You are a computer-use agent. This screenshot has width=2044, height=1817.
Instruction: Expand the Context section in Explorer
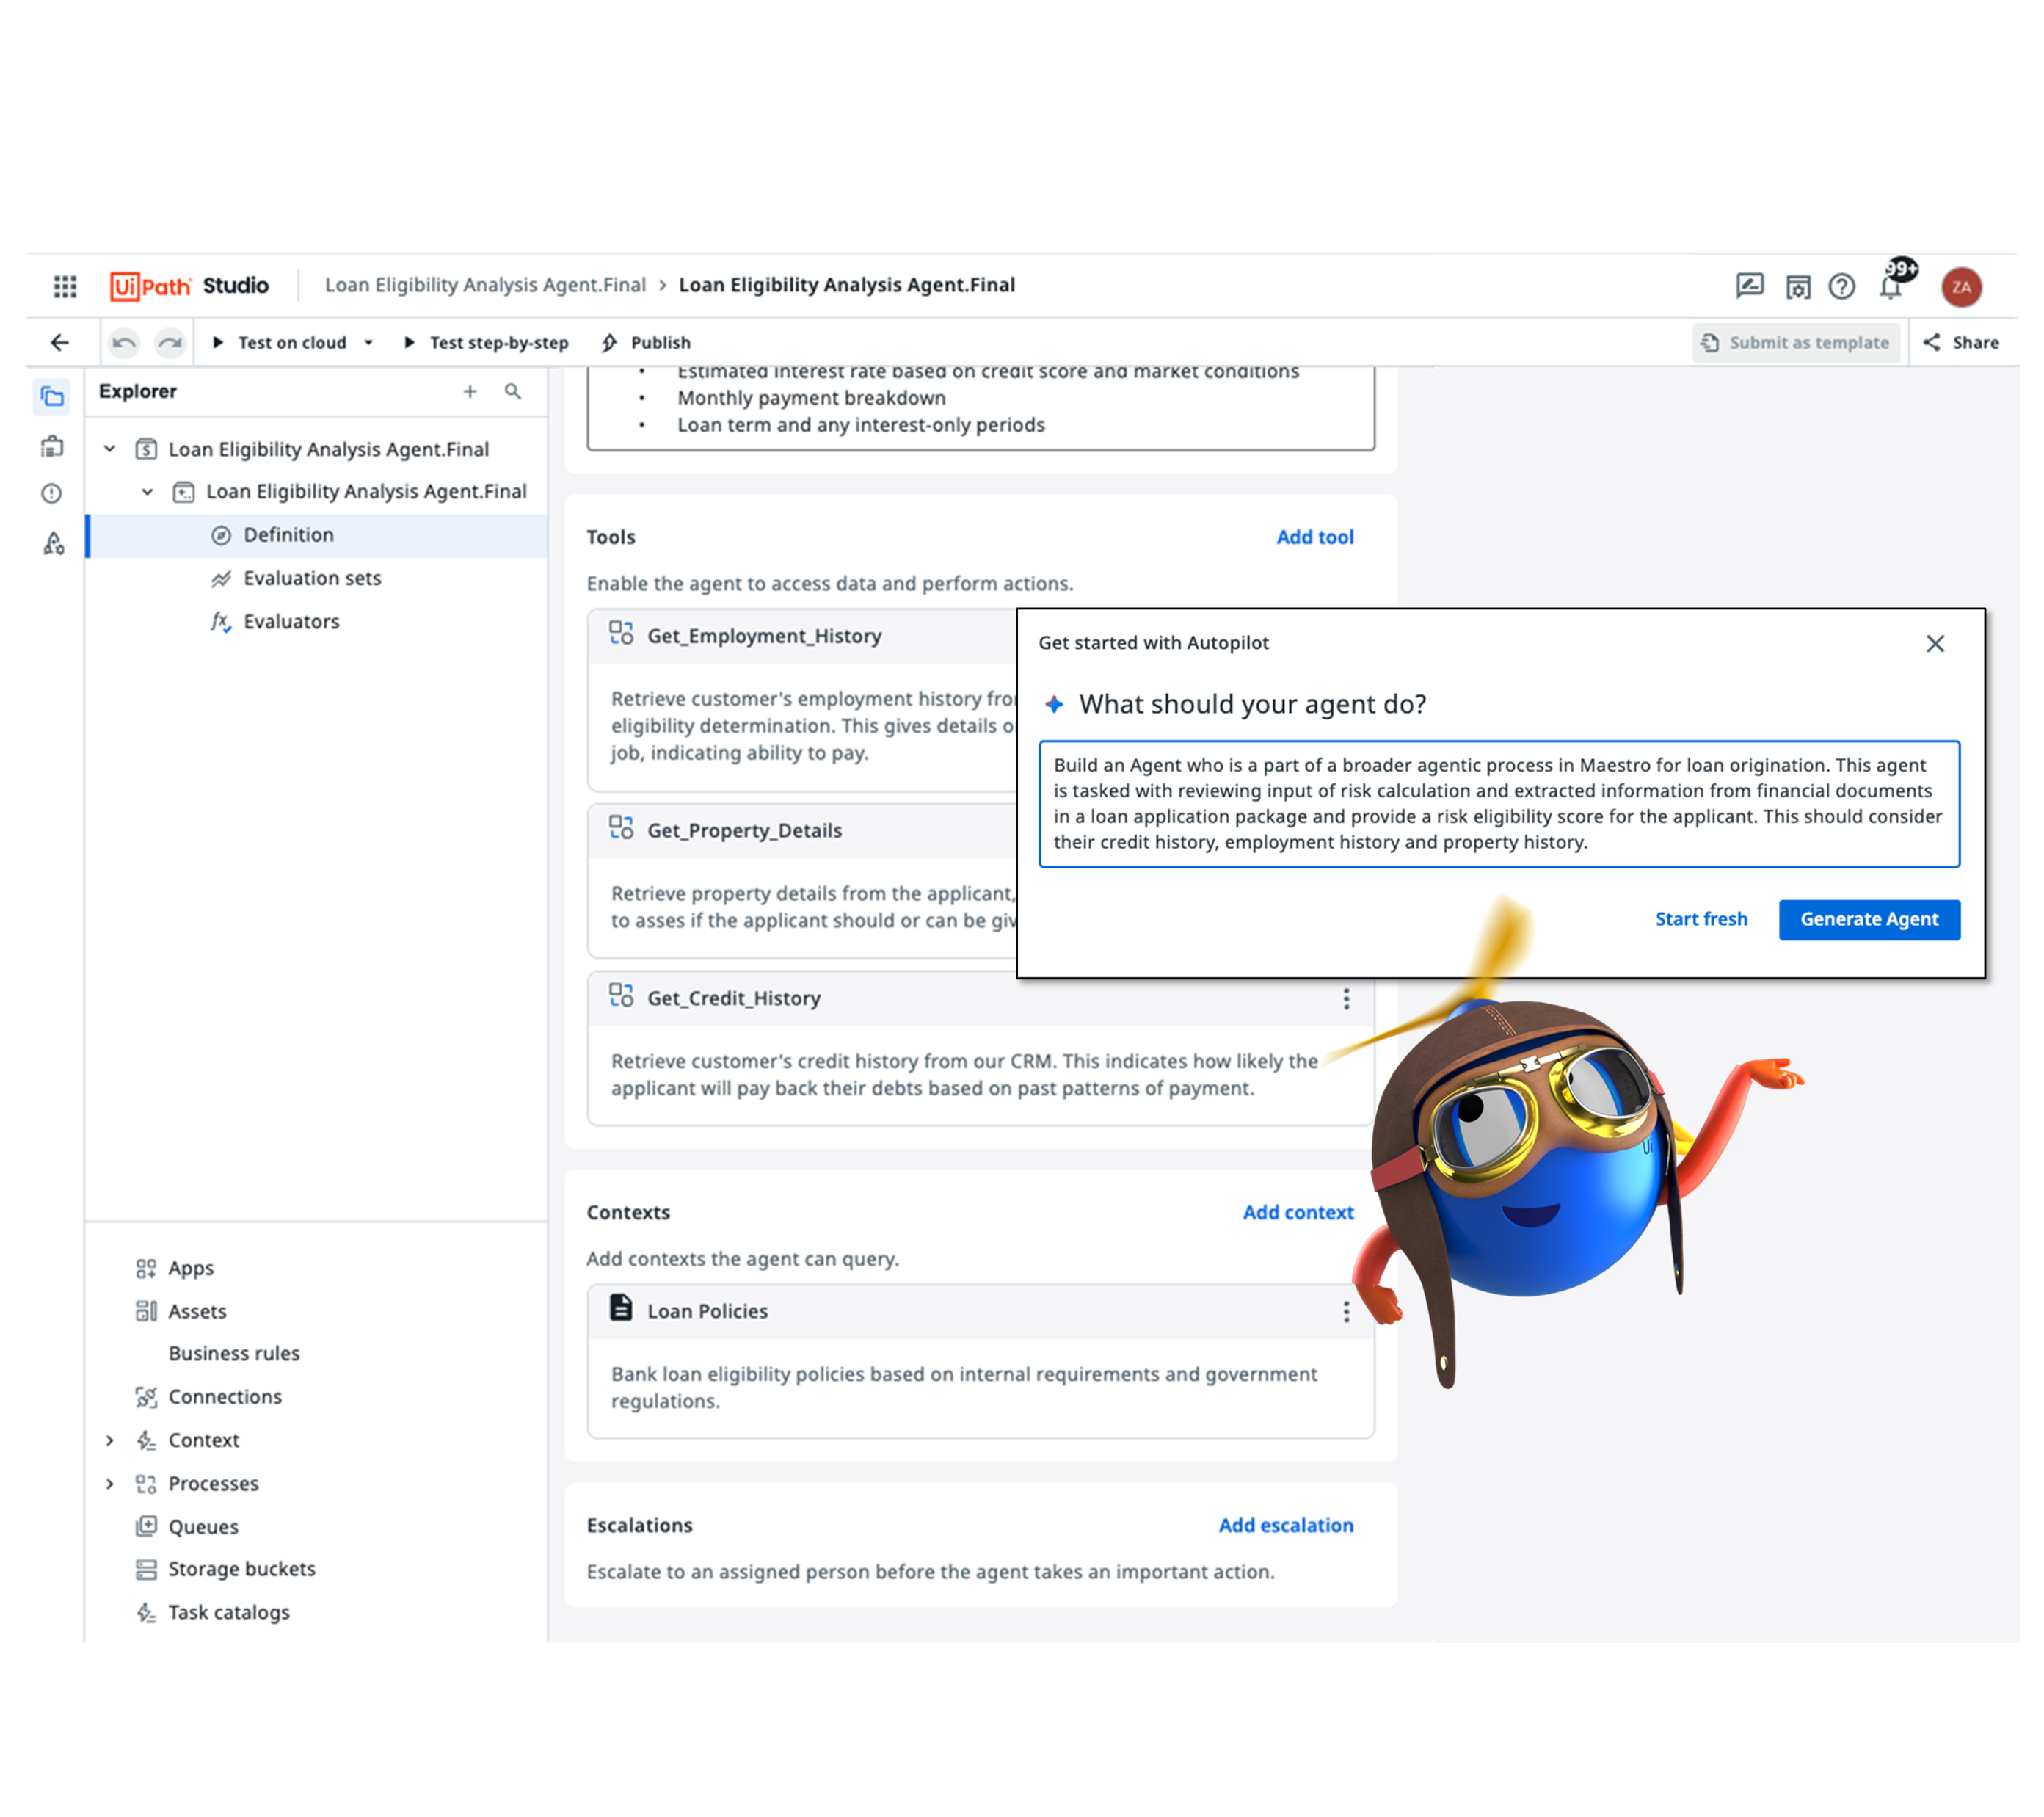(x=110, y=1440)
